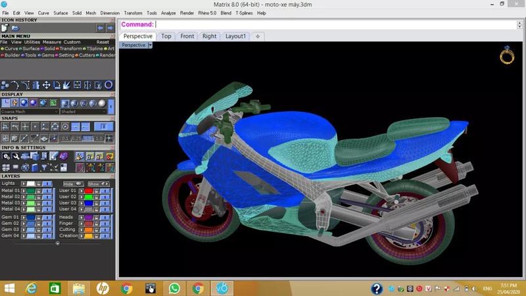The image size is (526, 296).
Task: Click the new file icon in Icon History
Action: tap(6, 28)
